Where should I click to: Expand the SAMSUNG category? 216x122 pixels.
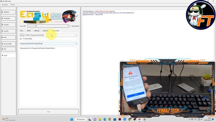(x=8, y=18)
